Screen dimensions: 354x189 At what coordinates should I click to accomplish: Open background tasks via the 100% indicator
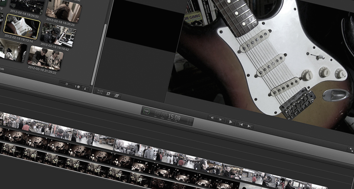(x=147, y=111)
